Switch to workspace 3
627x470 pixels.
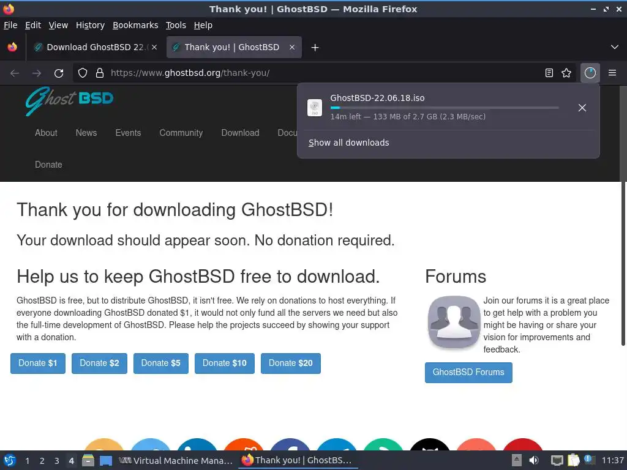point(57,461)
